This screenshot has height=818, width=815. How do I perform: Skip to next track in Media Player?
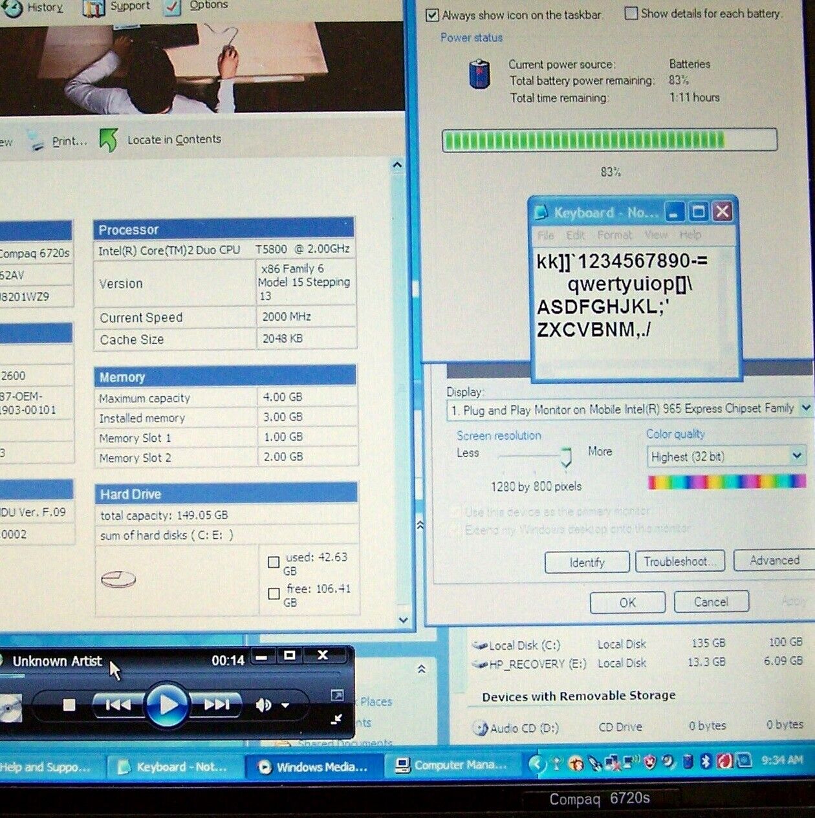click(x=217, y=705)
